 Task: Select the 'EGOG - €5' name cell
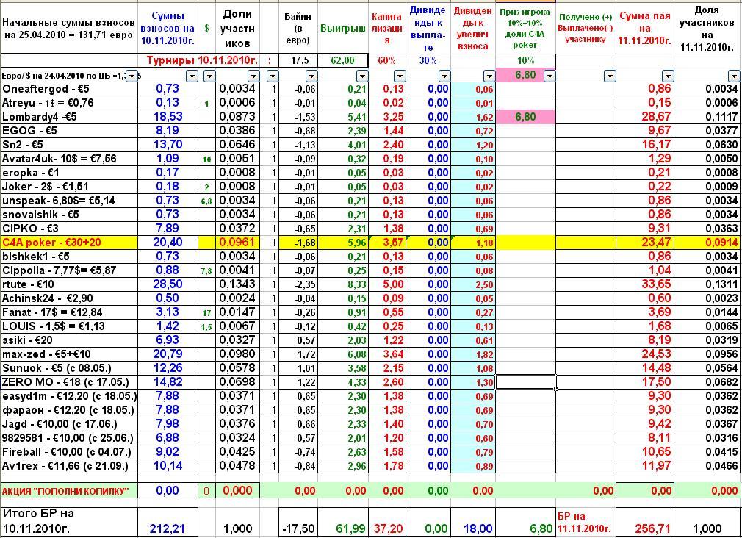[x=70, y=131]
